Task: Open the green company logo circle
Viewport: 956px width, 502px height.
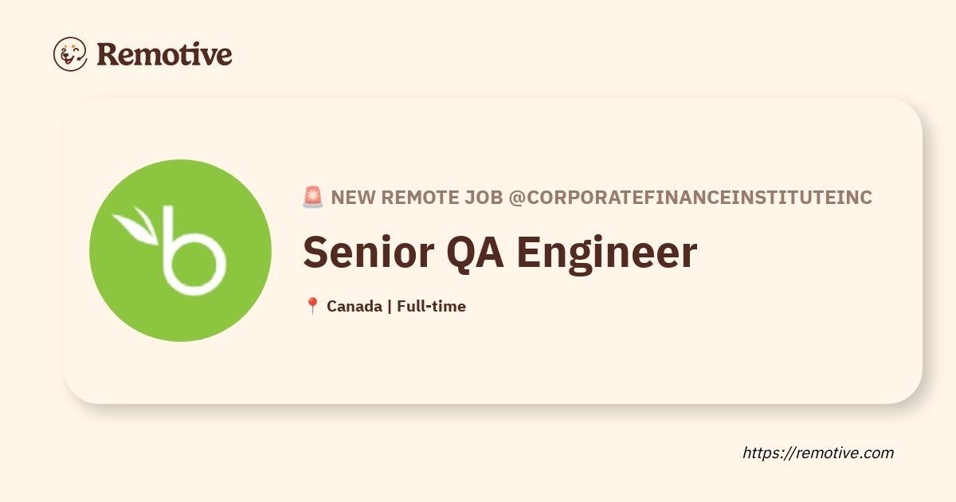Action: pos(180,250)
